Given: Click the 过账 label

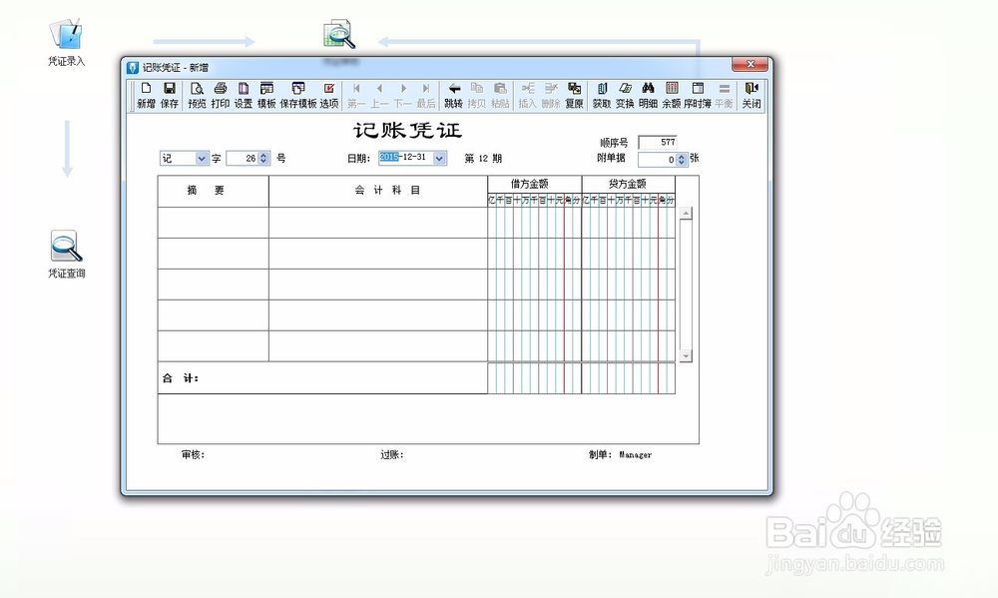Looking at the screenshot, I should coord(392,454).
